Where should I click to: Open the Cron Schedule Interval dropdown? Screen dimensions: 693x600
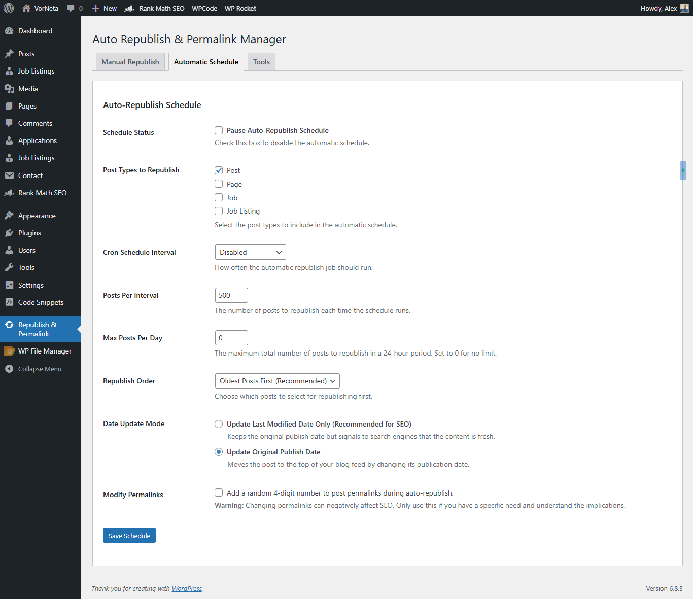click(x=250, y=252)
